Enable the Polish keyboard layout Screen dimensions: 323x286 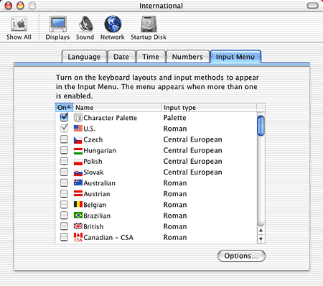(64, 161)
